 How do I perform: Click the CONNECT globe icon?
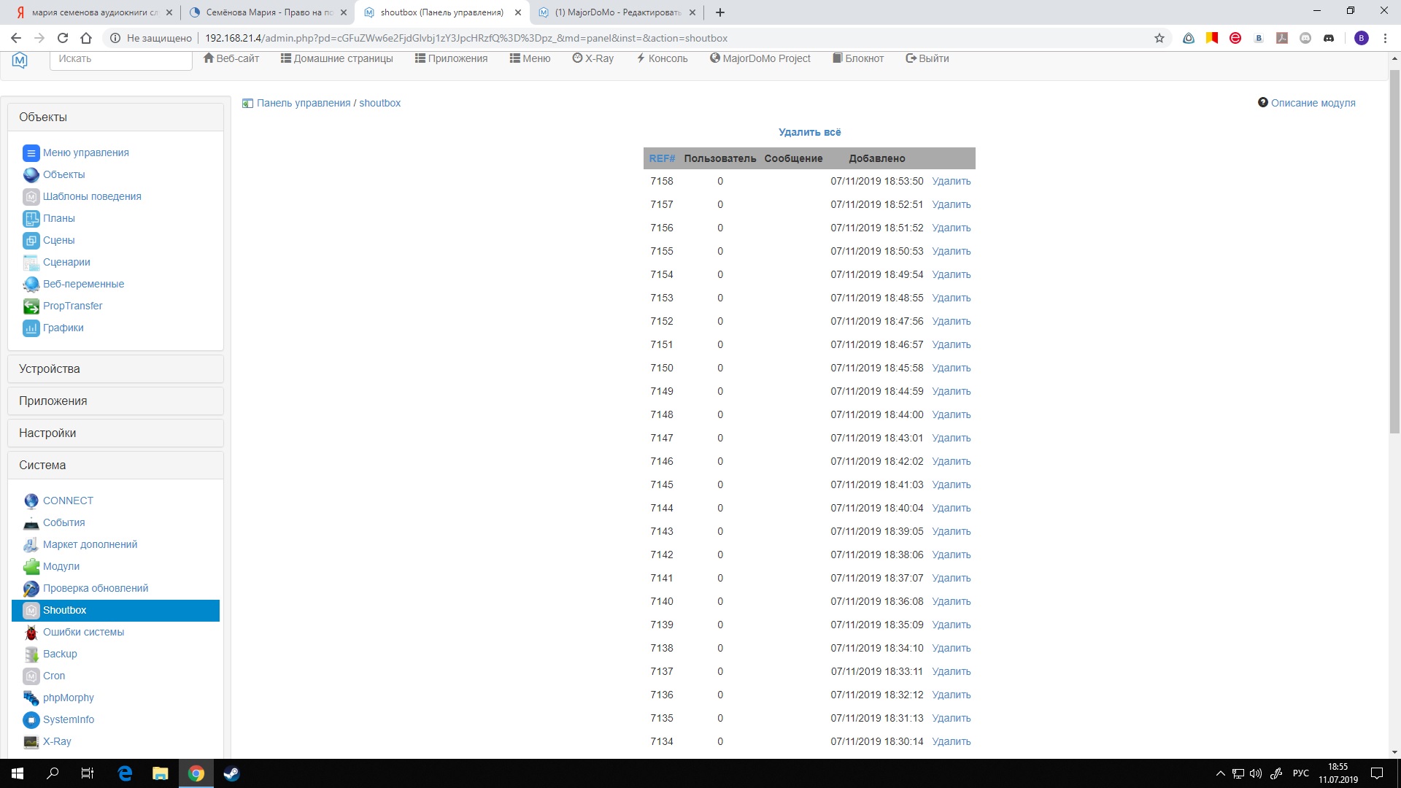tap(31, 501)
